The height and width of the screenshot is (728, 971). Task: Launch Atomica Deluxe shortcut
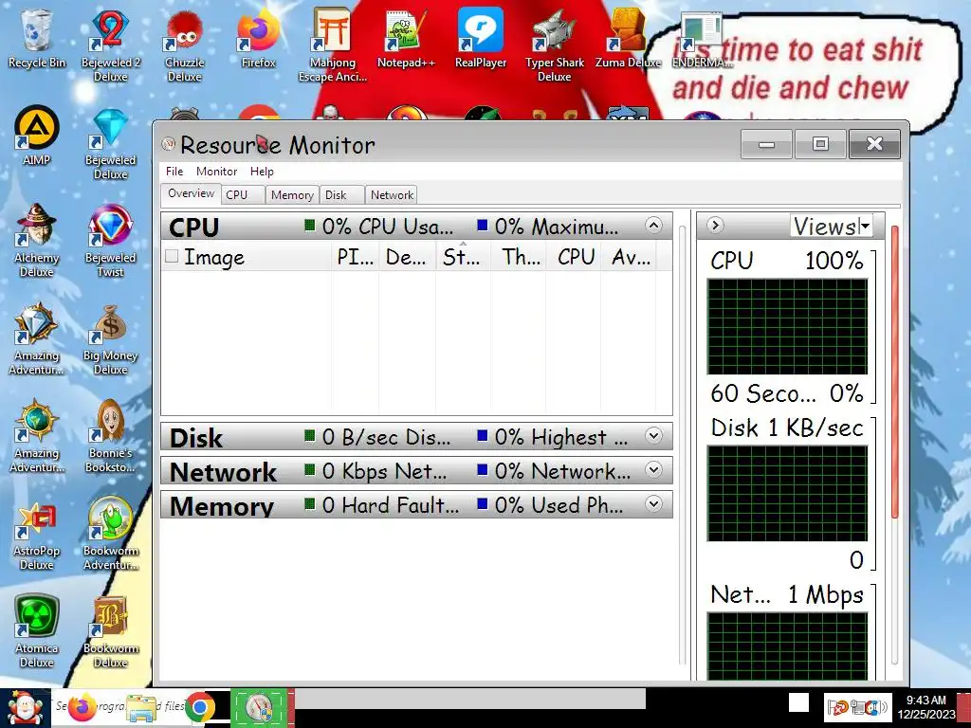tap(37, 632)
